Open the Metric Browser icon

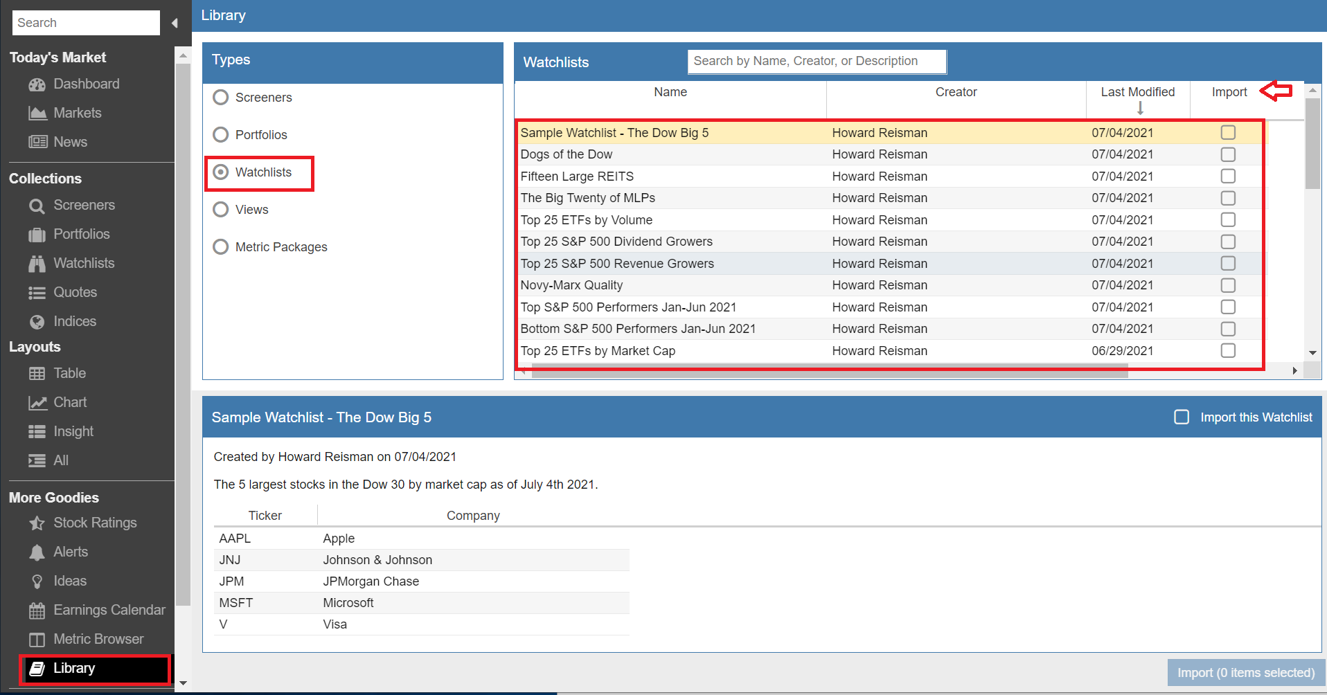[37, 640]
